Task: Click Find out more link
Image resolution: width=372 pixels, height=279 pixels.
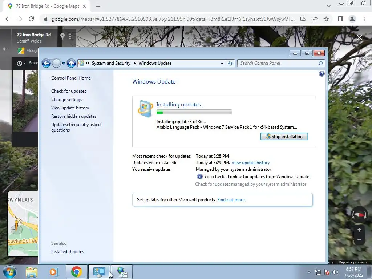Action: pyautogui.click(x=231, y=200)
